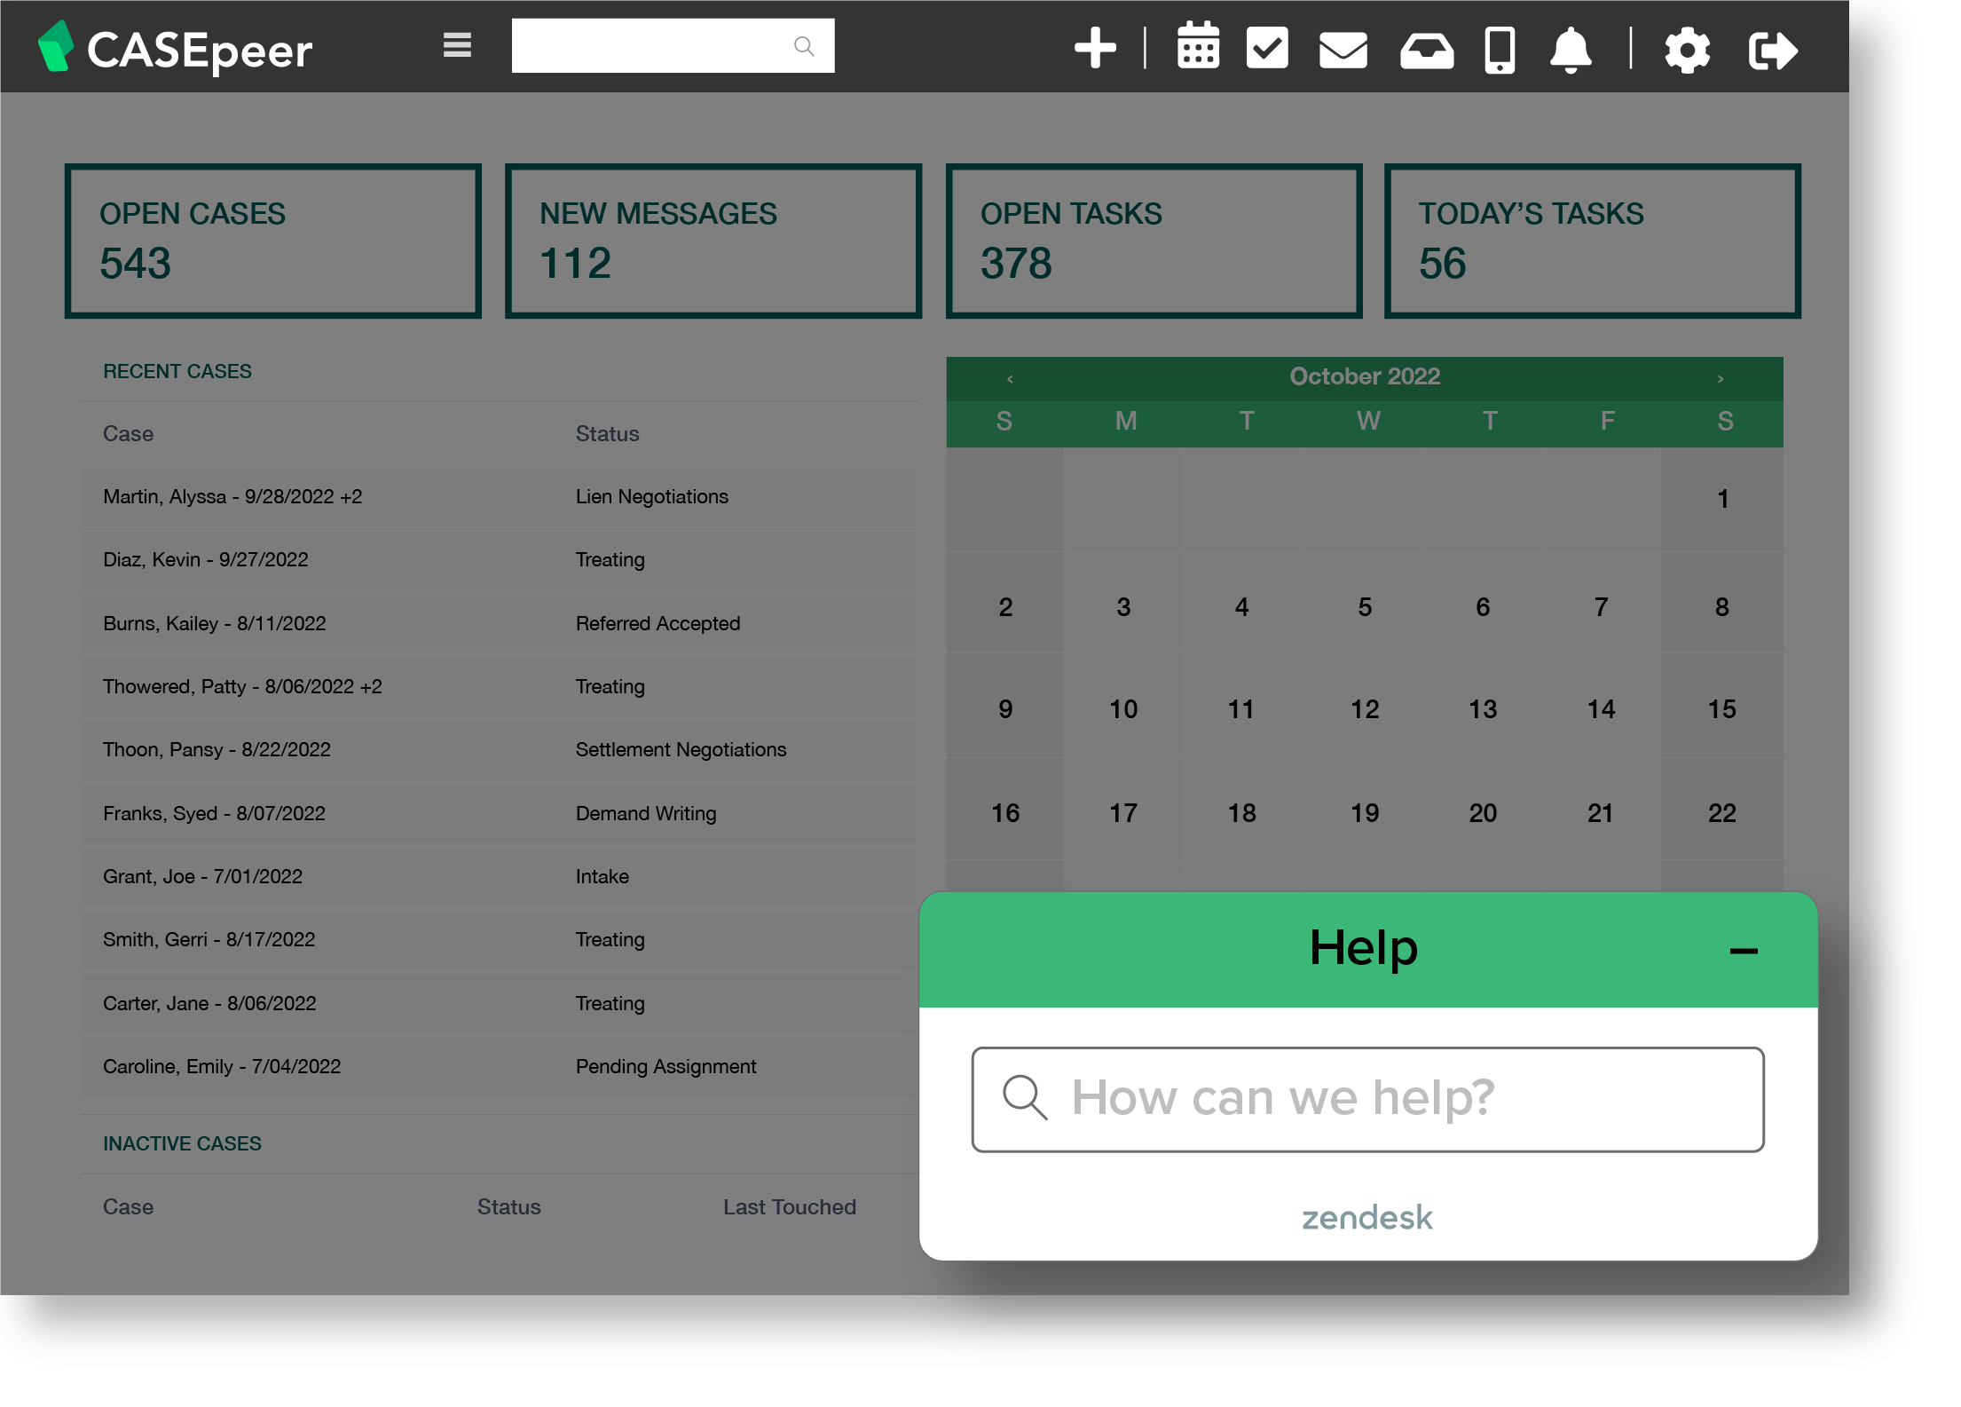This screenshot has height=1407, width=1961.
Task: Open the calendar icon in the top toolbar
Action: (1197, 49)
